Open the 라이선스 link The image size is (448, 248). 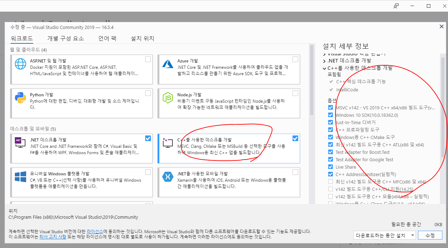click(95, 231)
